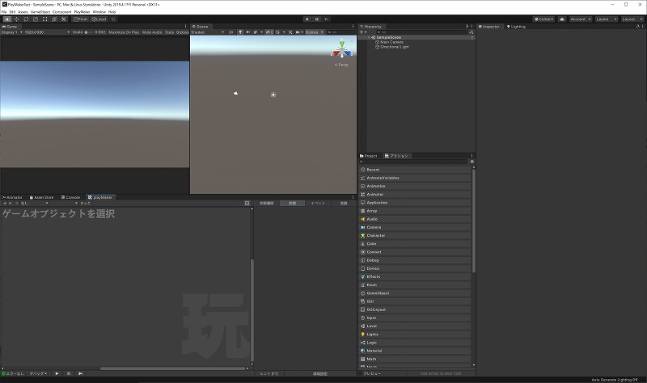The width and height of the screenshot is (647, 383).
Task: Toggle Maximize On Play
Action: (x=124, y=32)
